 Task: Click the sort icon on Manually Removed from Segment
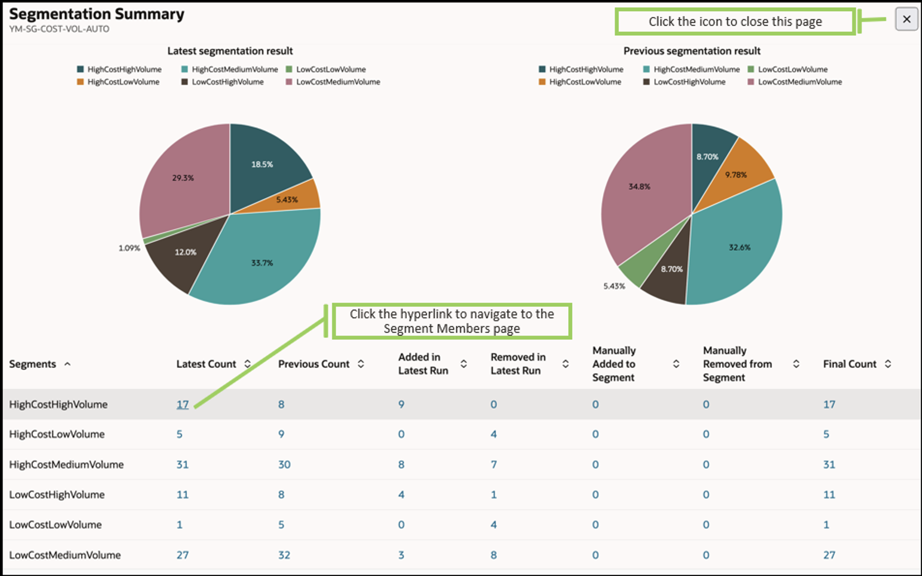[796, 363]
